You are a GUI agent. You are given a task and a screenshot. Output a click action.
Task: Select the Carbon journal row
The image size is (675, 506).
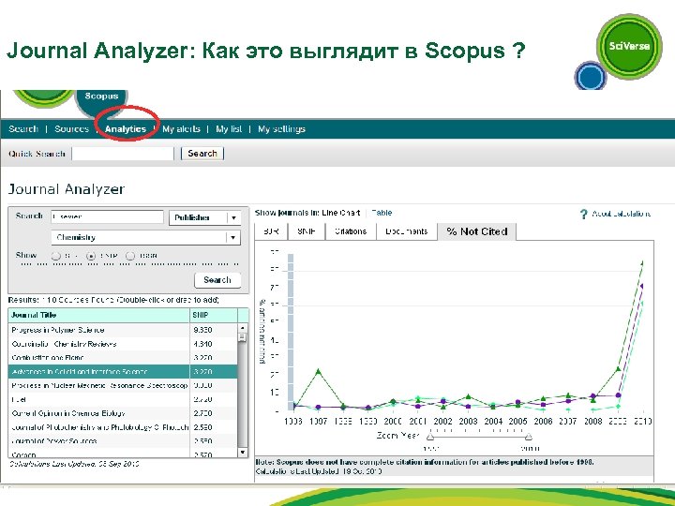coord(123,454)
